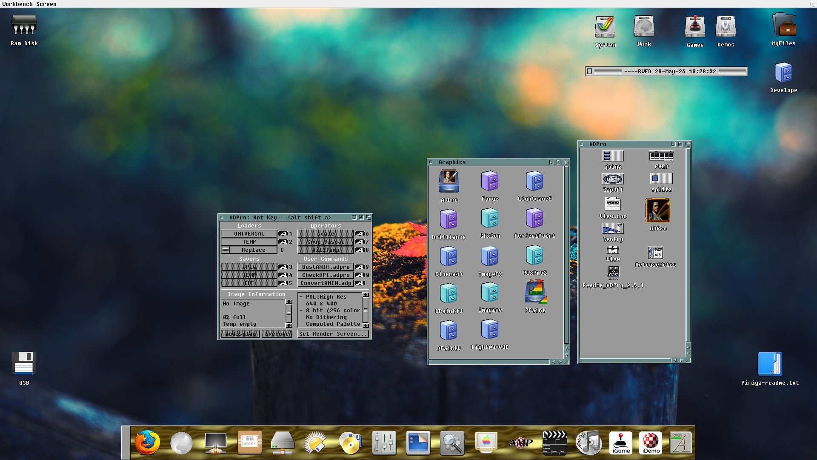Open iGame from the dock
Screen dimensions: 817x460
tap(621, 443)
